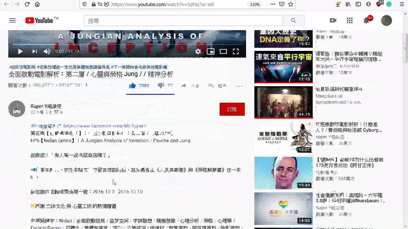The width and height of the screenshot is (408, 229).
Task: Open the browser downloads arrow
Action: tap(338, 4)
